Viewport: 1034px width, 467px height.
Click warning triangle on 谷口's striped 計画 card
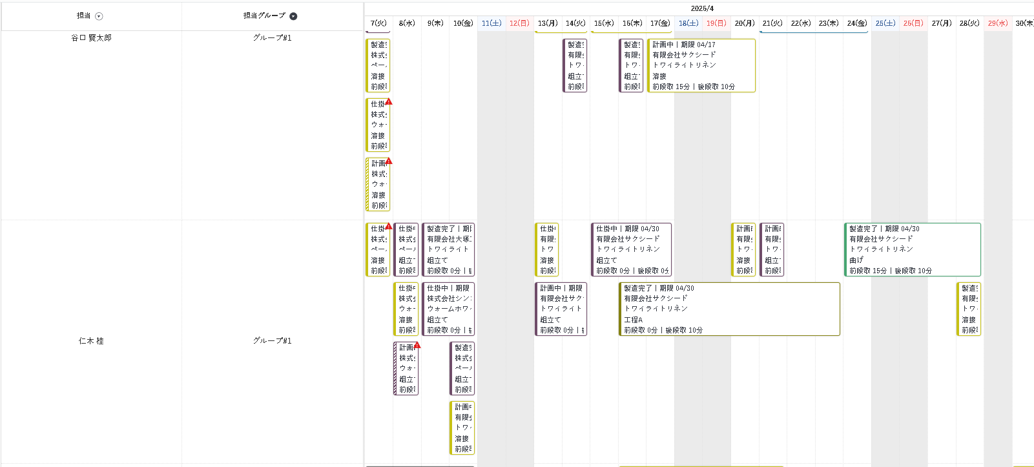[389, 161]
